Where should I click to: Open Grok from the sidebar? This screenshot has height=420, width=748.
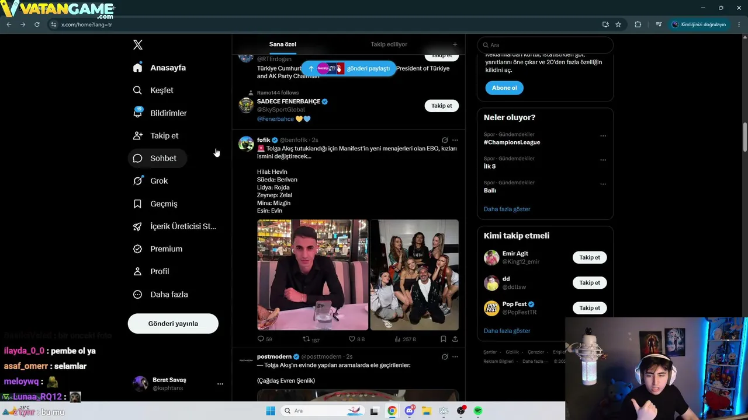click(x=150, y=181)
